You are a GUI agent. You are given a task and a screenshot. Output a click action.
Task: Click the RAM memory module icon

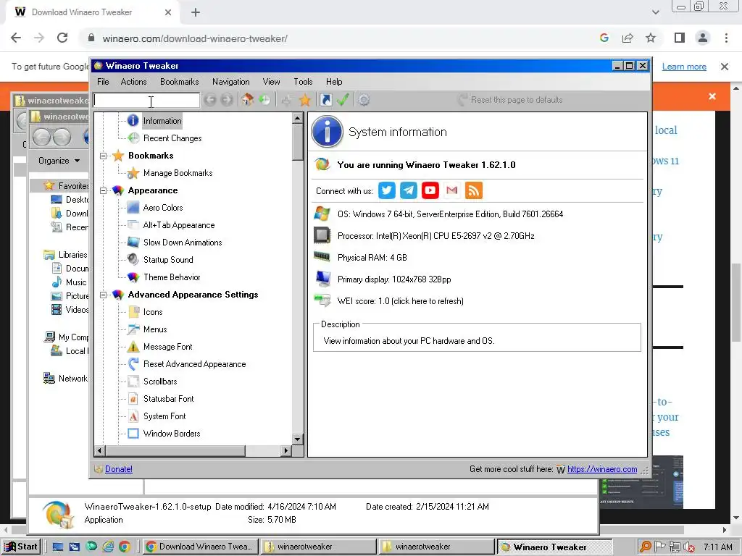pos(322,257)
